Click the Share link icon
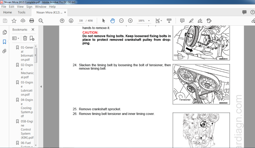This screenshot has width=255, height=148. pos(253,21)
